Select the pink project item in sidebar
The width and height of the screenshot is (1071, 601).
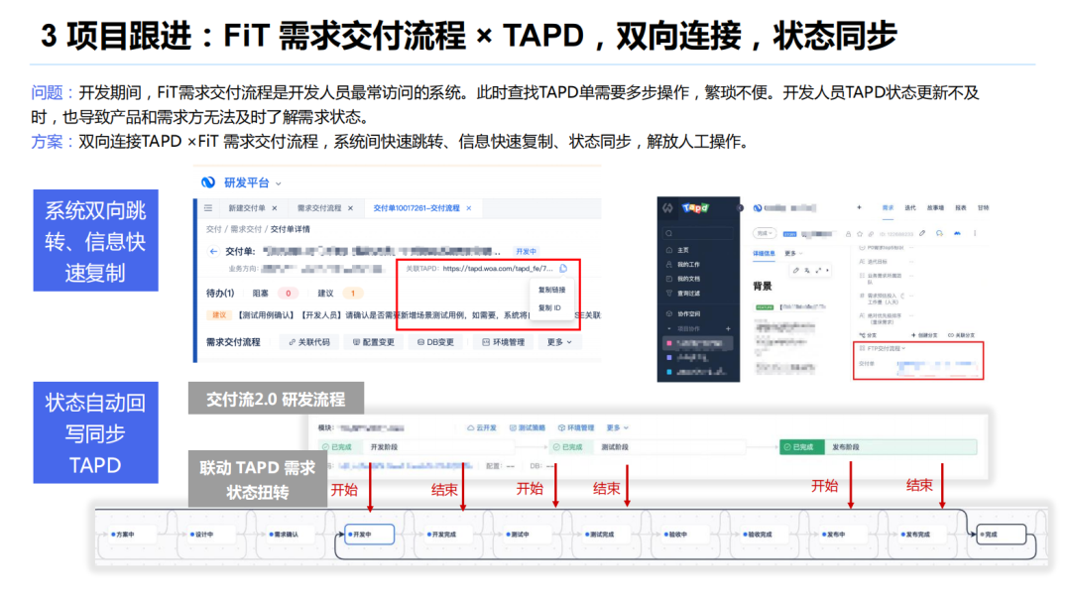click(698, 343)
